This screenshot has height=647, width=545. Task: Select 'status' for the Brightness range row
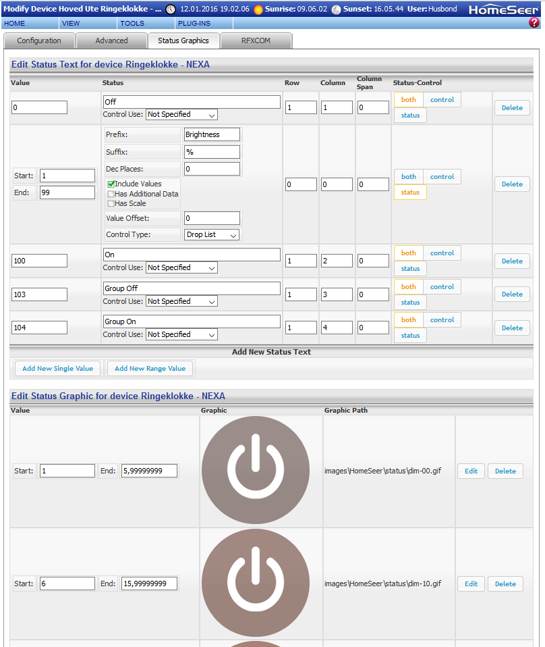[x=410, y=192]
